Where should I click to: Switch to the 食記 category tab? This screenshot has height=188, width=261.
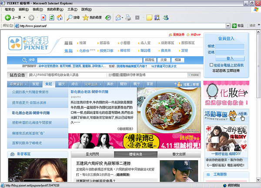[x=49, y=84]
